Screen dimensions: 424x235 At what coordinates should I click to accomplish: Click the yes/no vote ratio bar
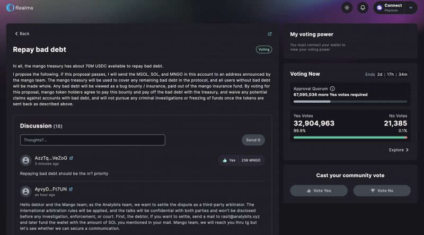tap(350, 138)
